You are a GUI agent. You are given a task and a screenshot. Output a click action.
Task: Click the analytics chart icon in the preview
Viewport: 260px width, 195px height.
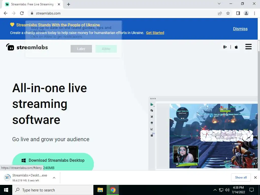coord(152,129)
